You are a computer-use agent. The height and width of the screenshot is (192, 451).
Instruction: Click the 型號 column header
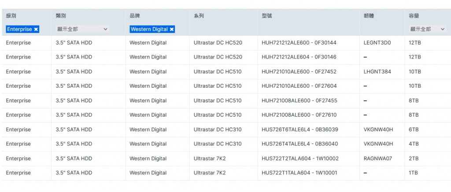[x=266, y=16]
